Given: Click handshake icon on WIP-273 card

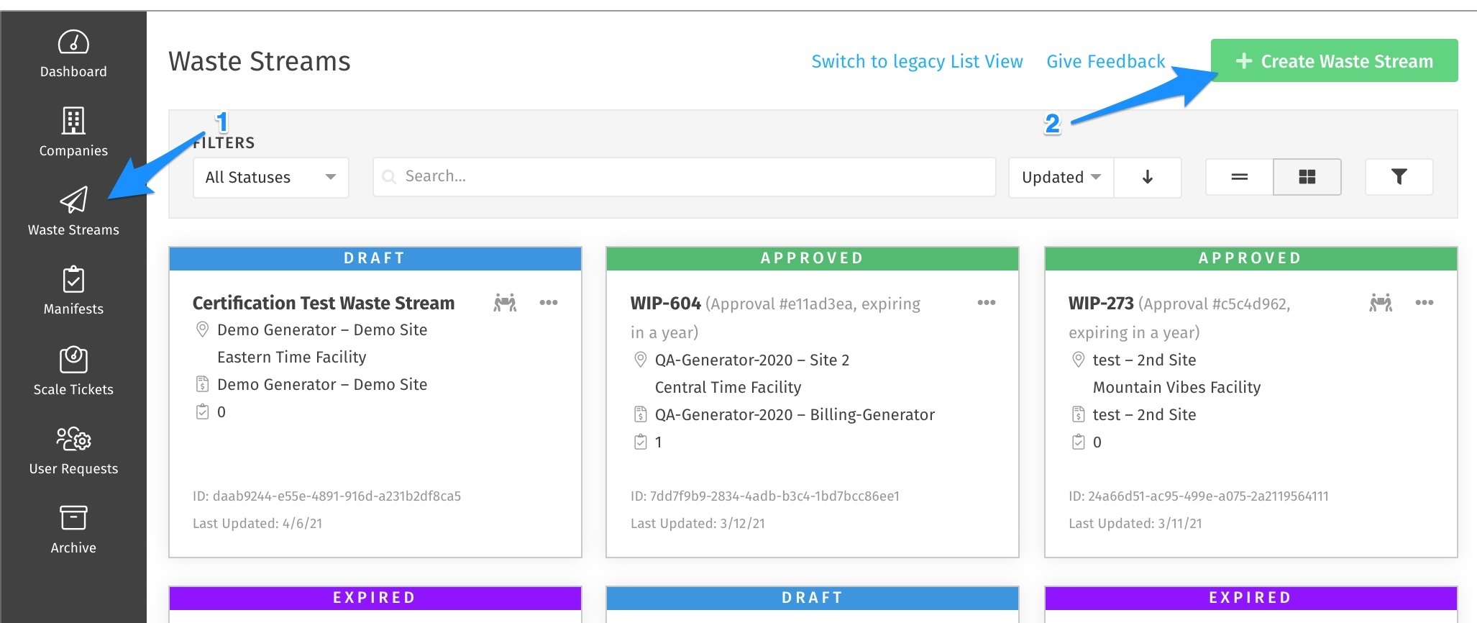Looking at the screenshot, I should (1381, 303).
